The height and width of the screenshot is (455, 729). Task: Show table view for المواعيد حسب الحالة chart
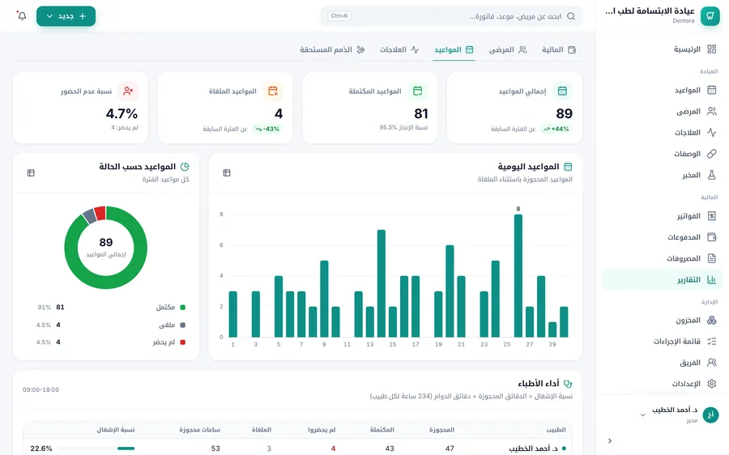coord(31,173)
